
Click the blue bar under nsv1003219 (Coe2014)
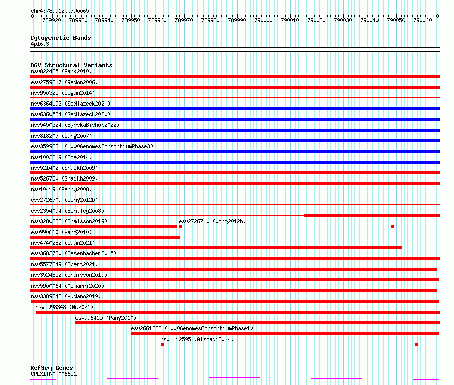point(235,162)
